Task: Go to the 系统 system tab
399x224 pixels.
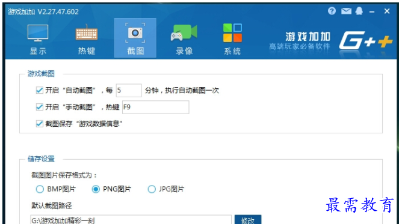Action: pos(232,40)
